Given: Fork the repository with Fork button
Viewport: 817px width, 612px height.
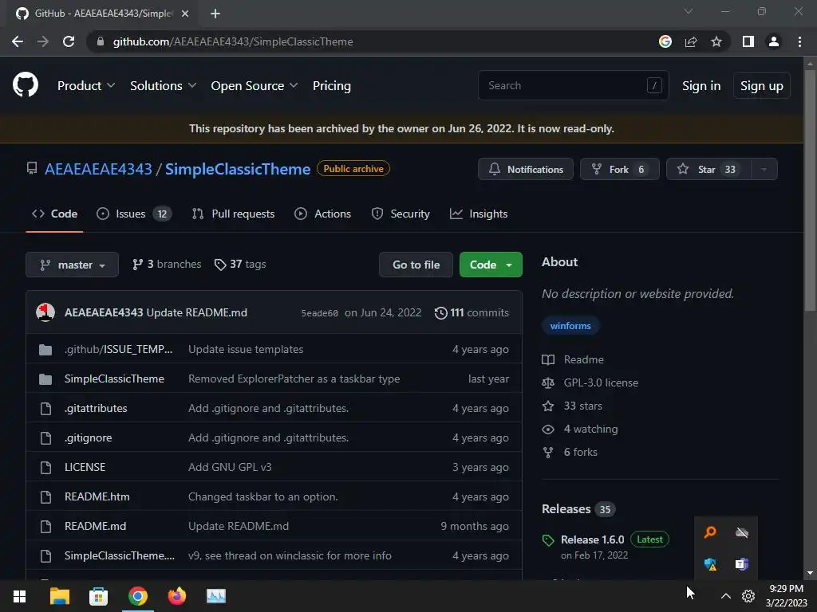Looking at the screenshot, I should click(x=619, y=170).
